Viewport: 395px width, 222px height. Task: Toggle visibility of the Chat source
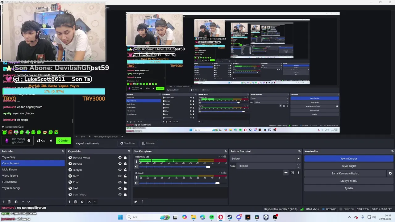click(120, 182)
